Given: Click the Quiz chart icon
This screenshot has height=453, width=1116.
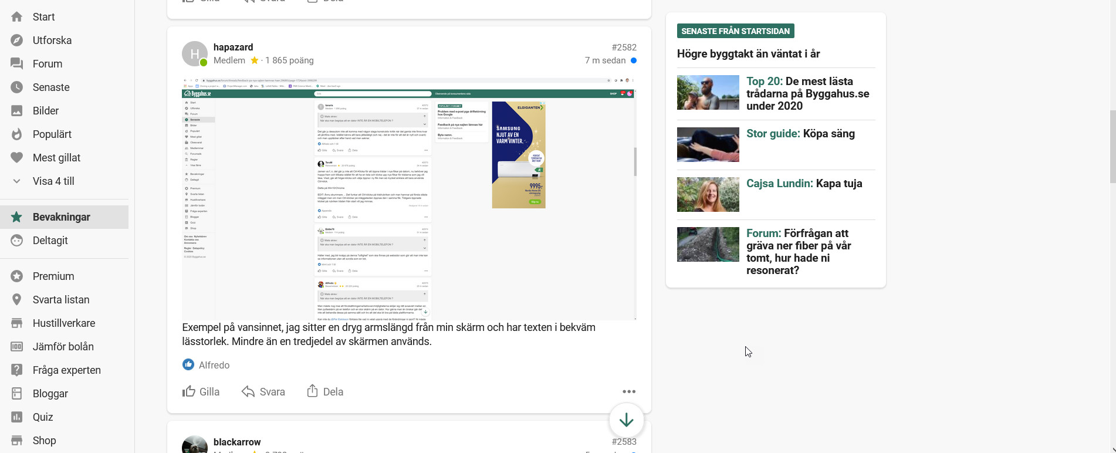Looking at the screenshot, I should [x=17, y=417].
